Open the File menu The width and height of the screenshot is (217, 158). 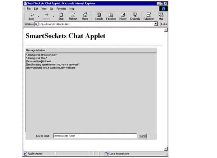29,9
